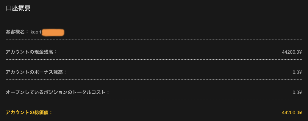308x121 pixels.
Task: Click the divider line below cash balance
Action: [154, 59]
